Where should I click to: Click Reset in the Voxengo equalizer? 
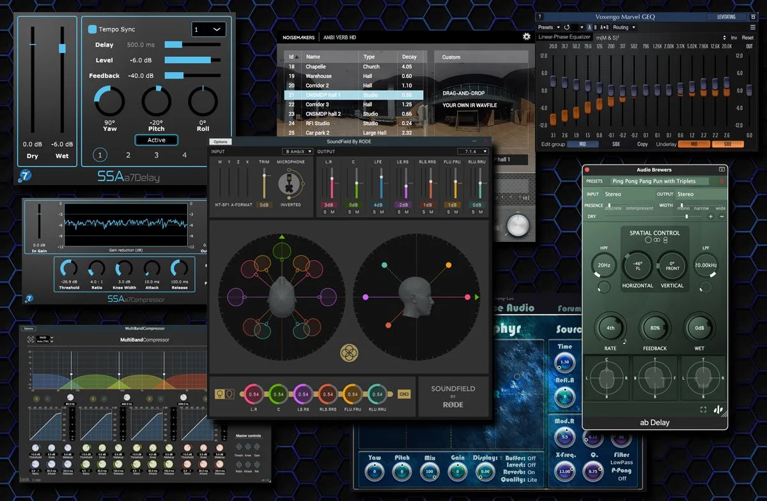coord(749,38)
